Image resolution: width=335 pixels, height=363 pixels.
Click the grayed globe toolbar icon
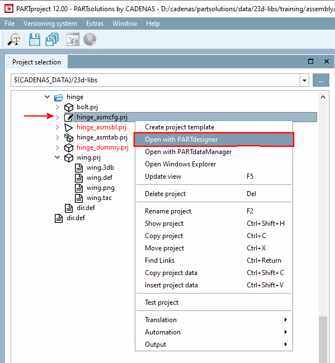point(89,39)
